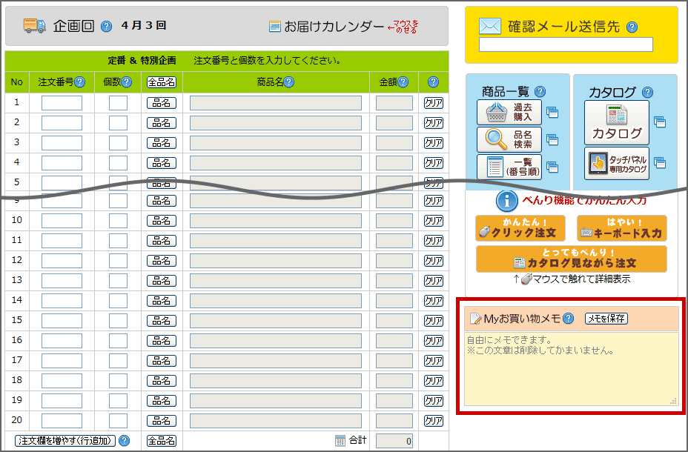Focus 個数 input in row 15
The width and height of the screenshot is (688, 452).
click(118, 321)
